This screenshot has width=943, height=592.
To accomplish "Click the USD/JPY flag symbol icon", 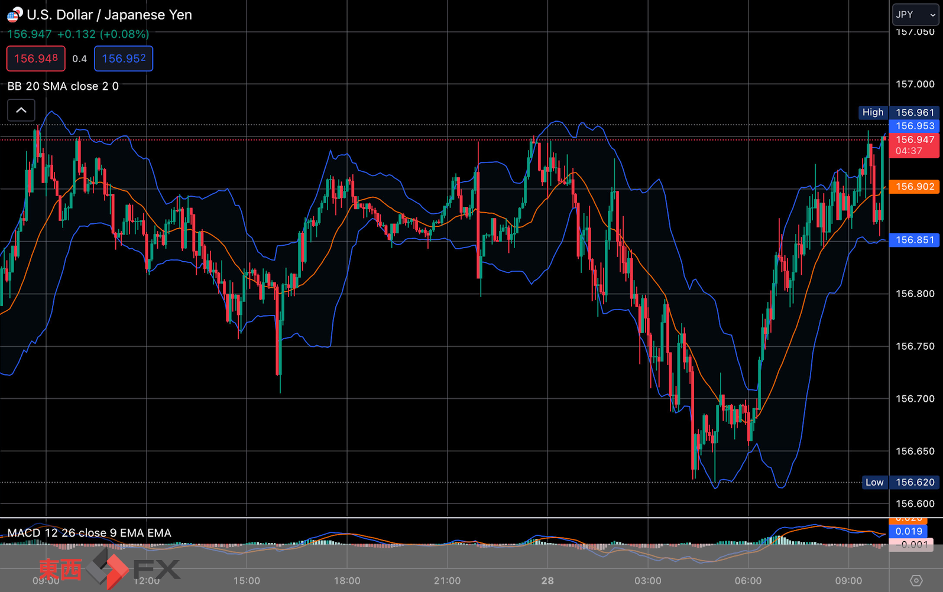I will 14,14.
